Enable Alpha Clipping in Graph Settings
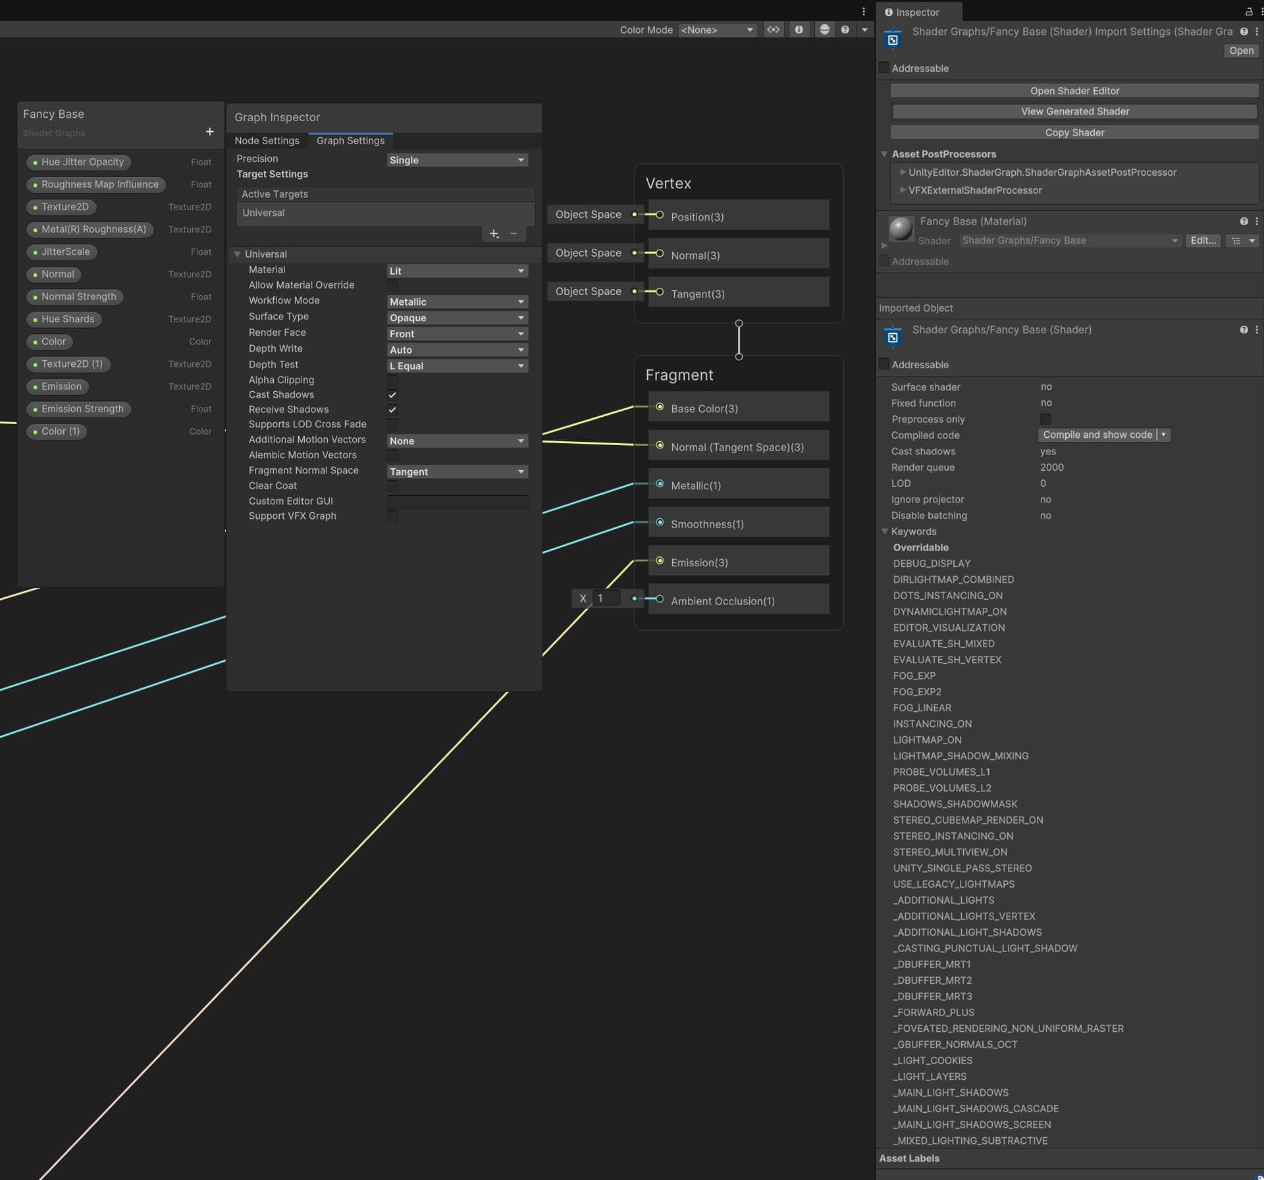The image size is (1264, 1180). pos(392,381)
